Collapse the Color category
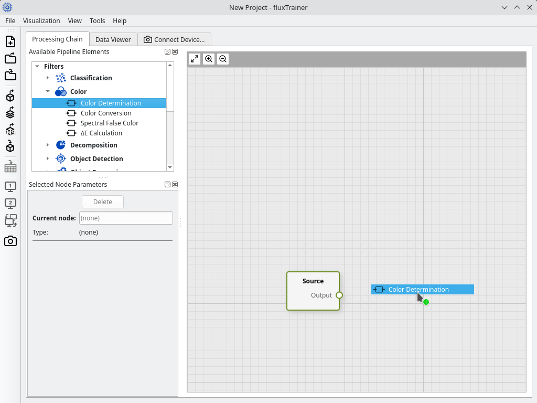 [48, 91]
